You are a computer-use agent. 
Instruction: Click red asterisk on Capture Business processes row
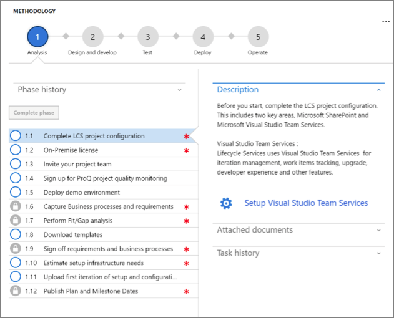click(x=187, y=207)
